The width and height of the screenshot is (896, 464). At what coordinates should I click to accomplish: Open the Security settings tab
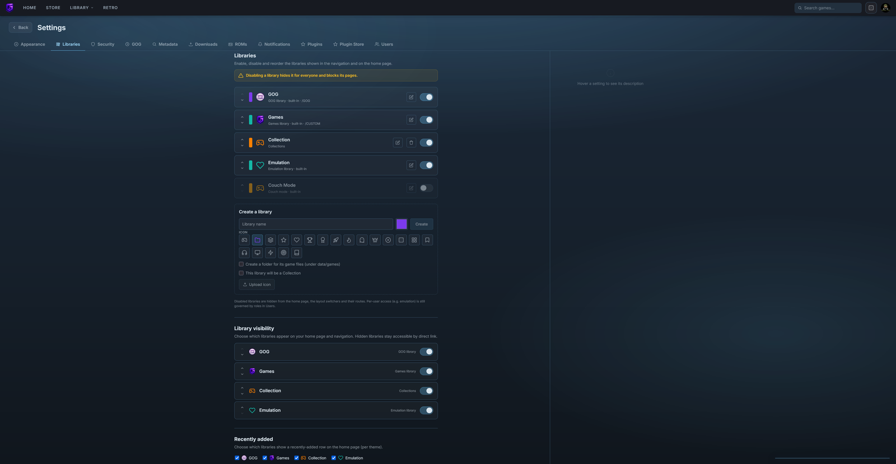click(x=102, y=44)
